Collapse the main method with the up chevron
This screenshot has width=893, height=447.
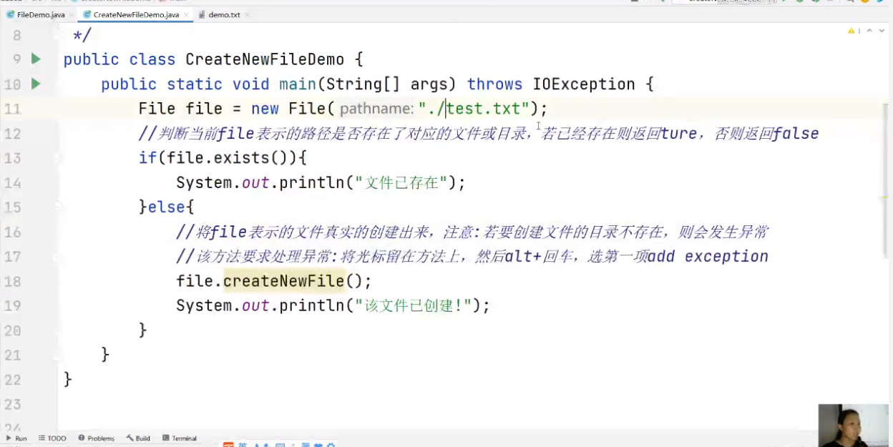(x=870, y=30)
